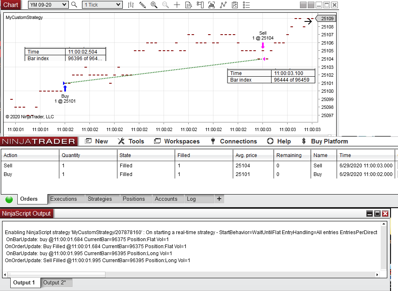
Task: Sort orders by Remaining column header
Action: point(292,155)
